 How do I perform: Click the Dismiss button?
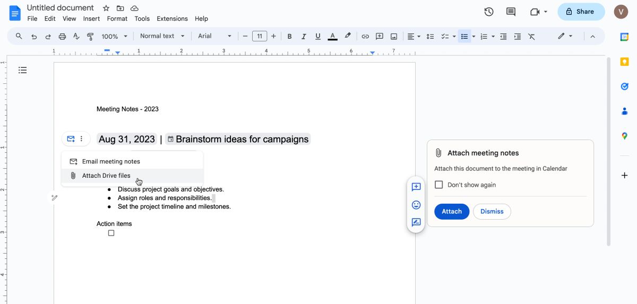click(x=492, y=211)
